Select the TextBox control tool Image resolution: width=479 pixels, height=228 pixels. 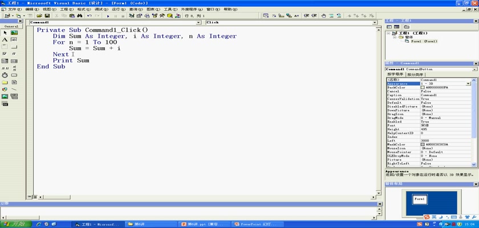[x=14, y=40]
